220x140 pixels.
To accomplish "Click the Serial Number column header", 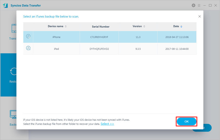I will click(x=101, y=27).
